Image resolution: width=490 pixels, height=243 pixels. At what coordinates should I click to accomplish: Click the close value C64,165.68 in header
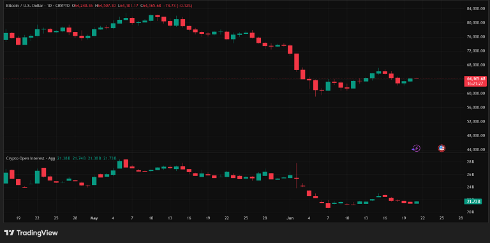point(151,6)
